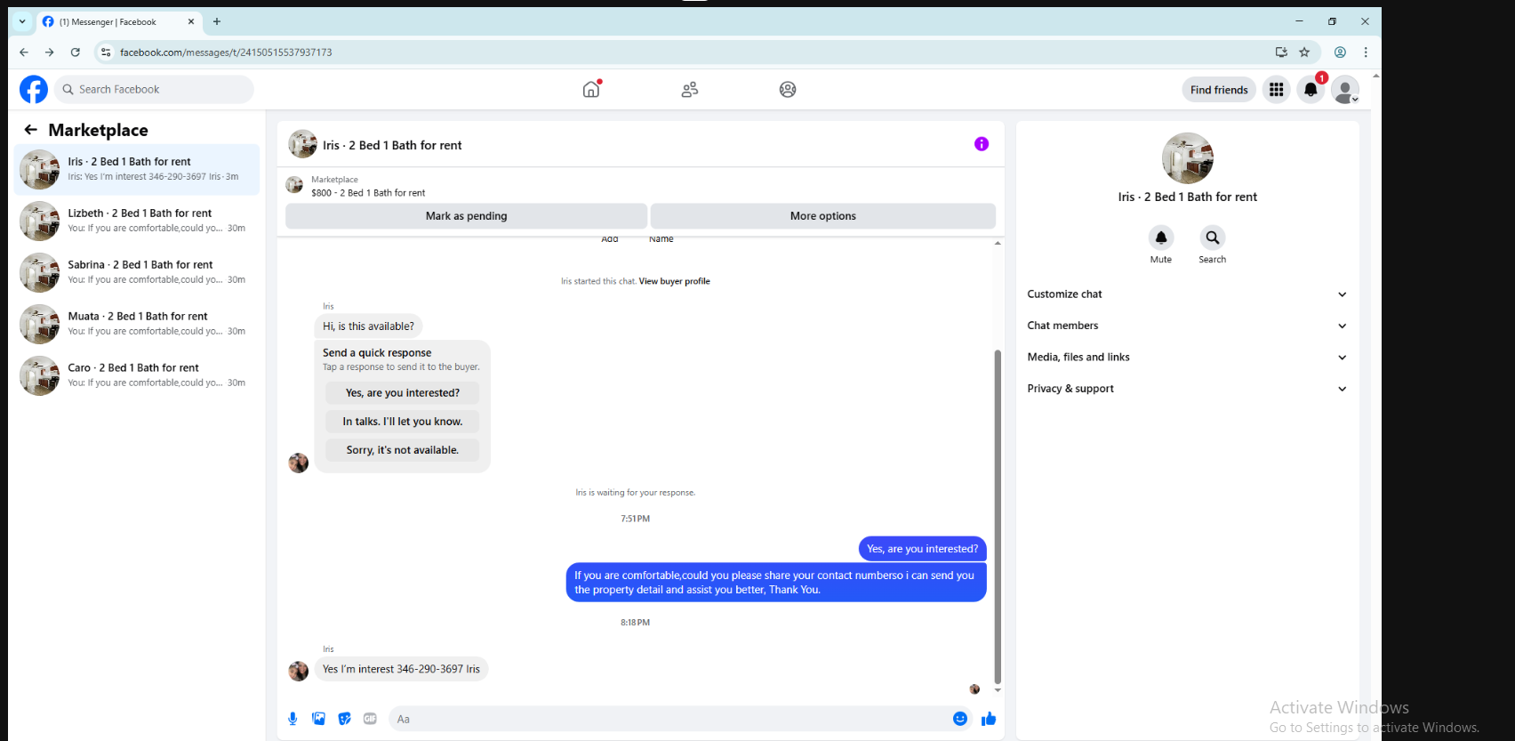Click Mark as pending button
The image size is (1515, 741).
[466, 216]
